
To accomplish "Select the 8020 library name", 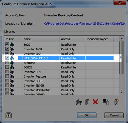I will (27, 45).
